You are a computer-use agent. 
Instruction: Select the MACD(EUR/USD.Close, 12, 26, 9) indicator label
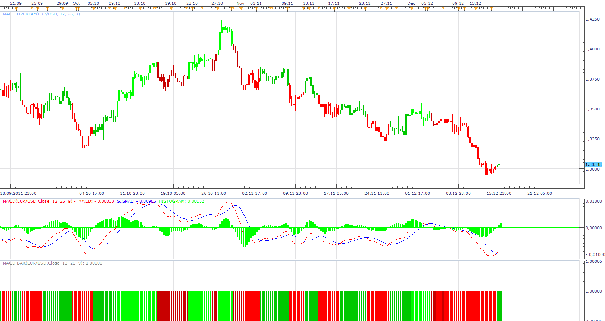click(37, 201)
